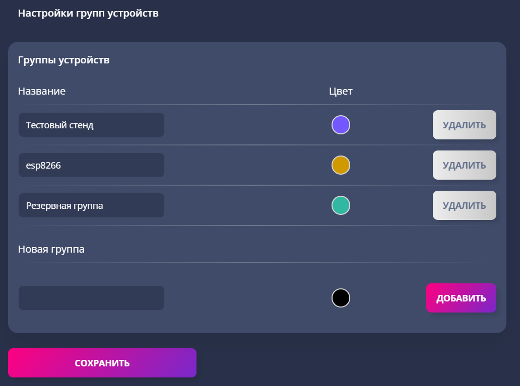Image resolution: width=520 pixels, height=386 pixels.
Task: Delete the Тестовый стенд group
Action: pyautogui.click(x=464, y=125)
